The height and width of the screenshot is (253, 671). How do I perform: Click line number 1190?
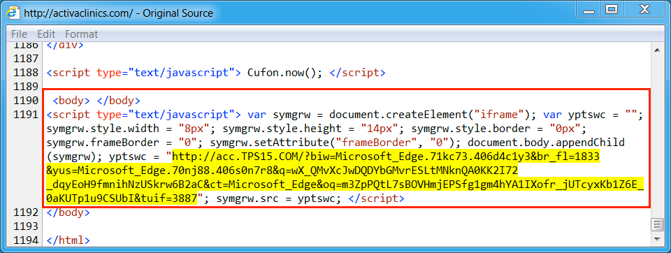[x=27, y=101]
